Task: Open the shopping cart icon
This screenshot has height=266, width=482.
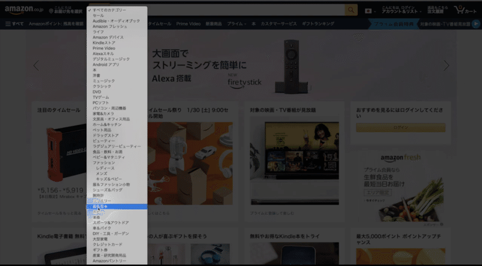Action: click(x=465, y=10)
